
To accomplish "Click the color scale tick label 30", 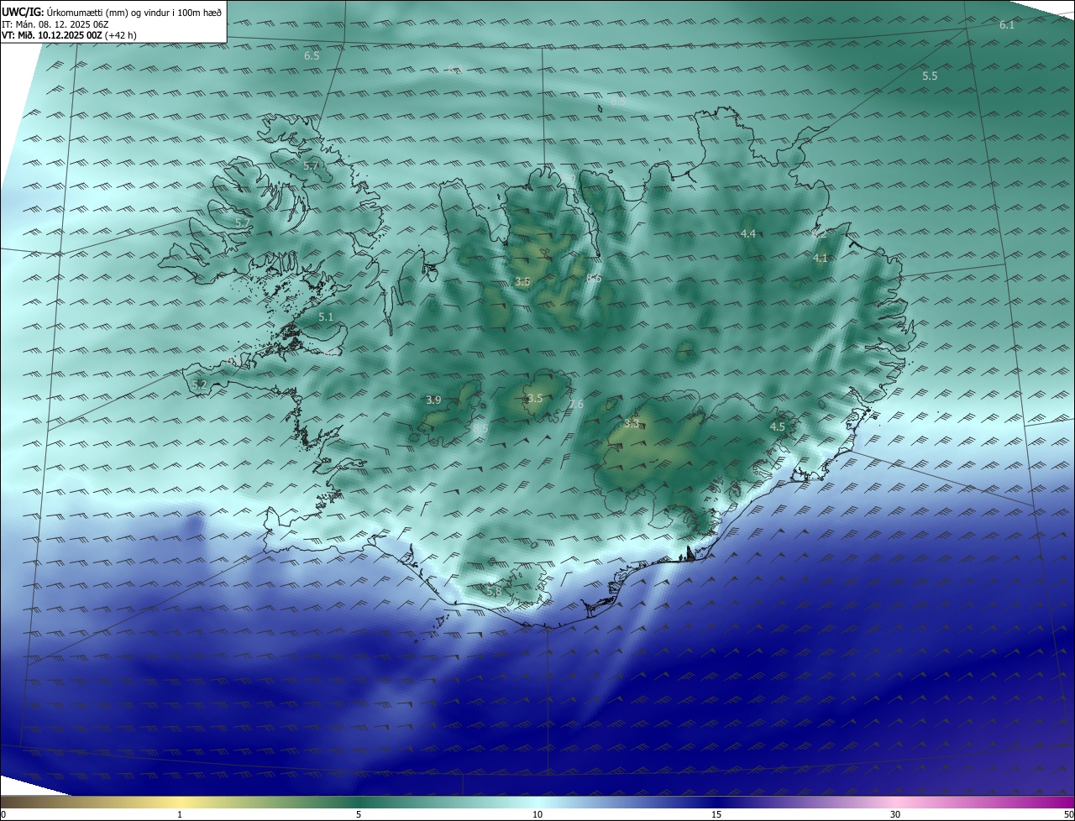I will click(895, 814).
